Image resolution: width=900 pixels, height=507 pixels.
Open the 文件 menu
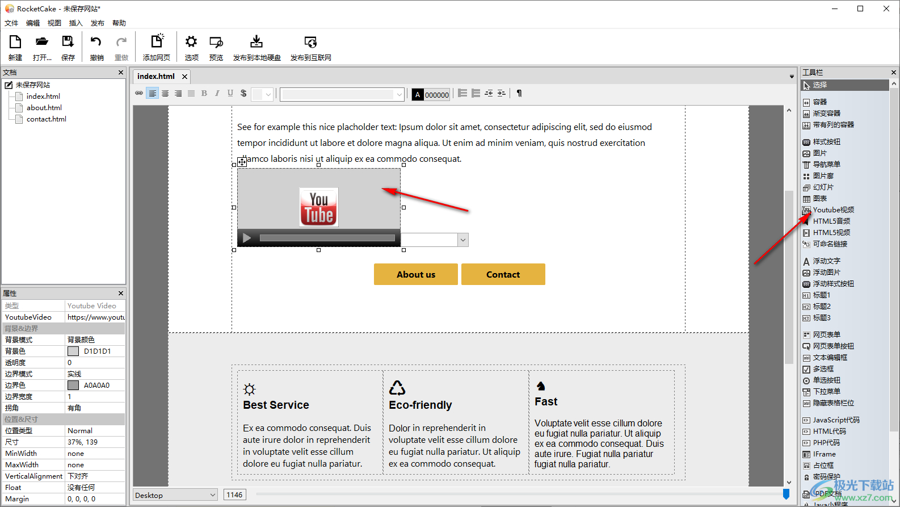[11, 23]
